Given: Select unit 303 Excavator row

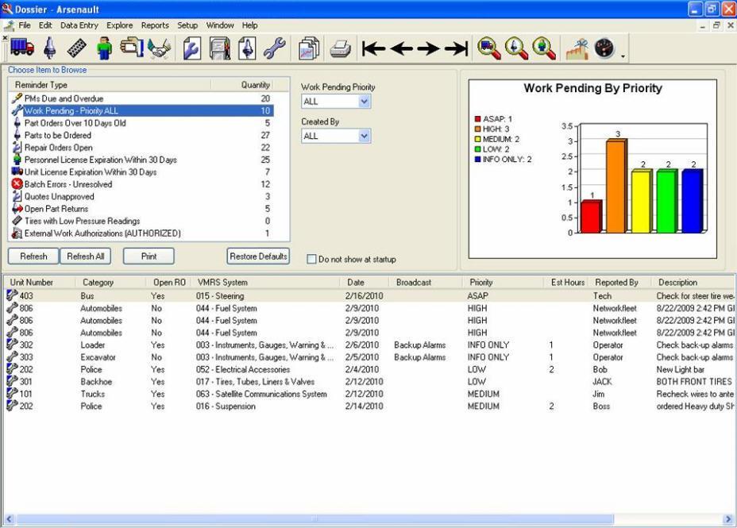Looking at the screenshot, I should 369,357.
